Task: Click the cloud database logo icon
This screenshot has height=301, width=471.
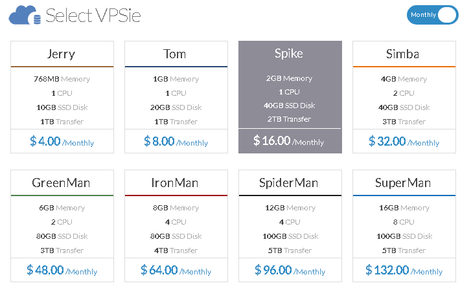Action: tap(25, 16)
